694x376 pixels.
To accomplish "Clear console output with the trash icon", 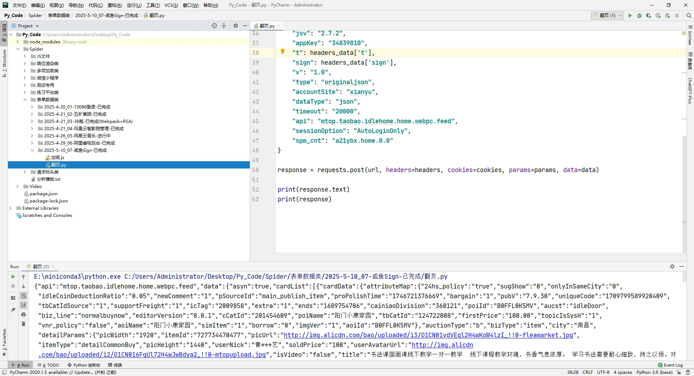I will [23, 324].
